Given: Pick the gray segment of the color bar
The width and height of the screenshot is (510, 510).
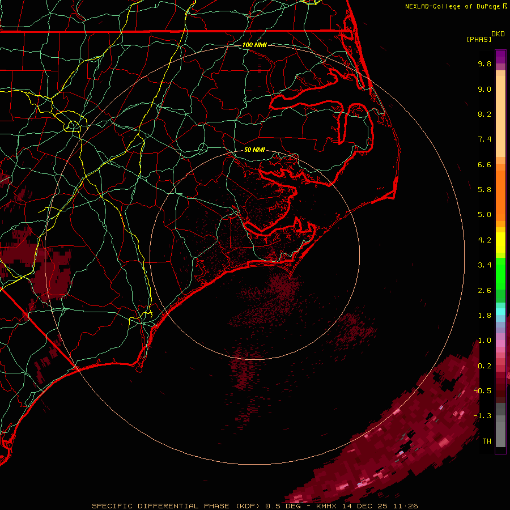Looking at the screenshot, I should coord(500,426).
